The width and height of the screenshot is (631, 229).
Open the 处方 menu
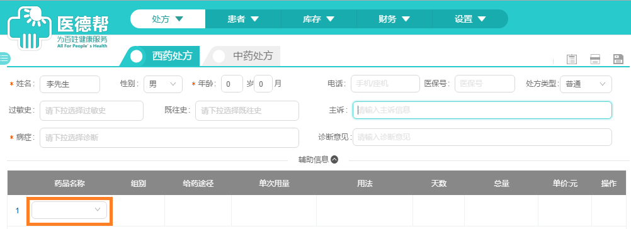[x=168, y=19]
